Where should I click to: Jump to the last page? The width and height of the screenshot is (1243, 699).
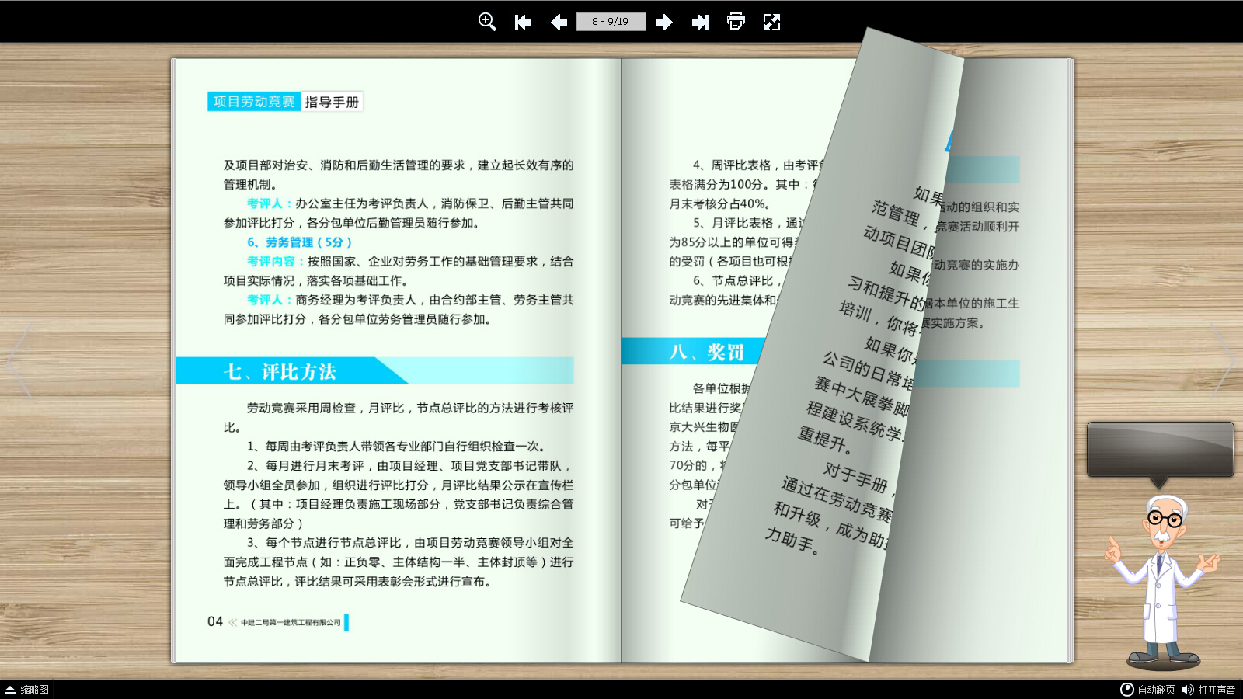tap(700, 22)
